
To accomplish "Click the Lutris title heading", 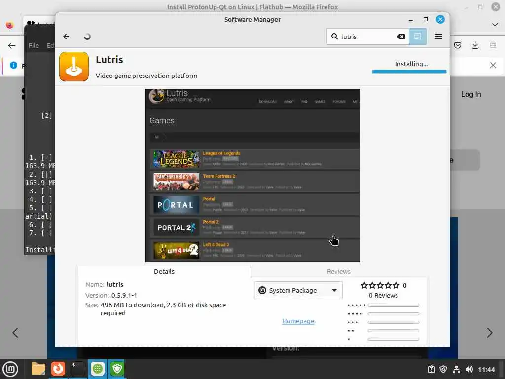I will click(109, 60).
